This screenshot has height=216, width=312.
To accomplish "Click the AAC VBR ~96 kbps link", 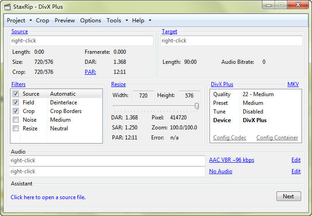I will 231,160.
